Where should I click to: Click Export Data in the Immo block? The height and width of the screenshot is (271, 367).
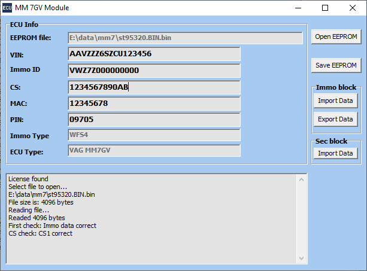(335, 119)
